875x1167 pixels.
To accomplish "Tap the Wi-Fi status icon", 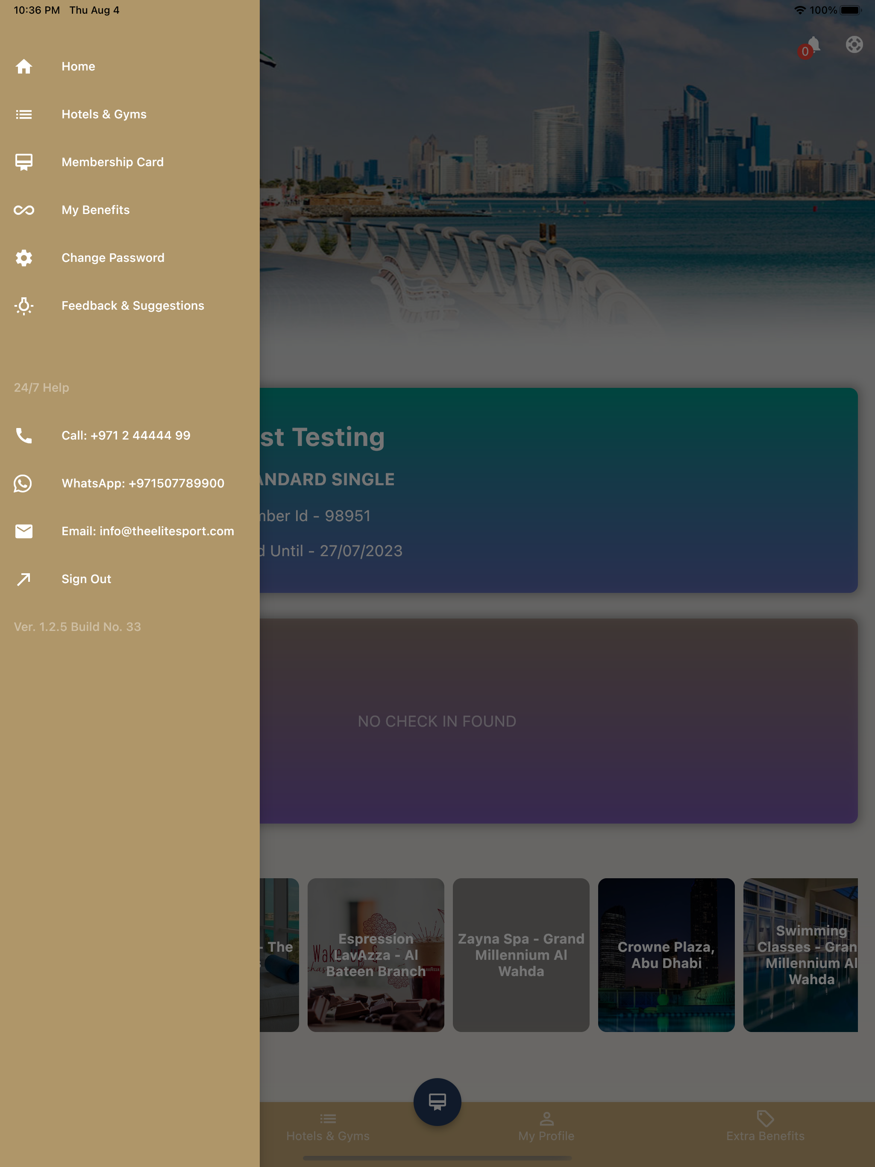I will tap(800, 10).
